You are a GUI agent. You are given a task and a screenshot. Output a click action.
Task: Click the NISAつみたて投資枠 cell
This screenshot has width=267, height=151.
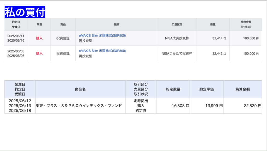coord(177,53)
